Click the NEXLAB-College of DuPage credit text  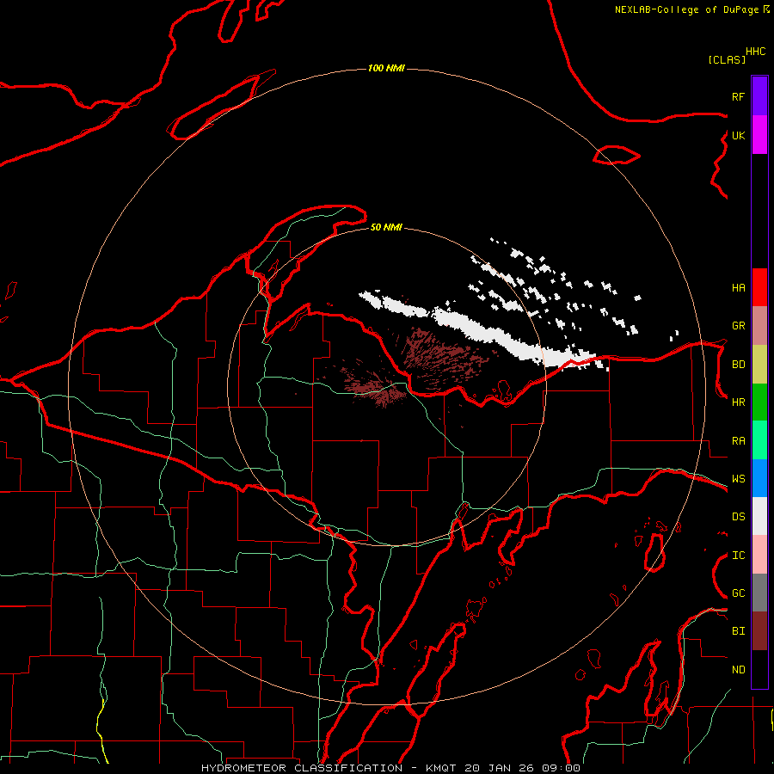click(686, 9)
